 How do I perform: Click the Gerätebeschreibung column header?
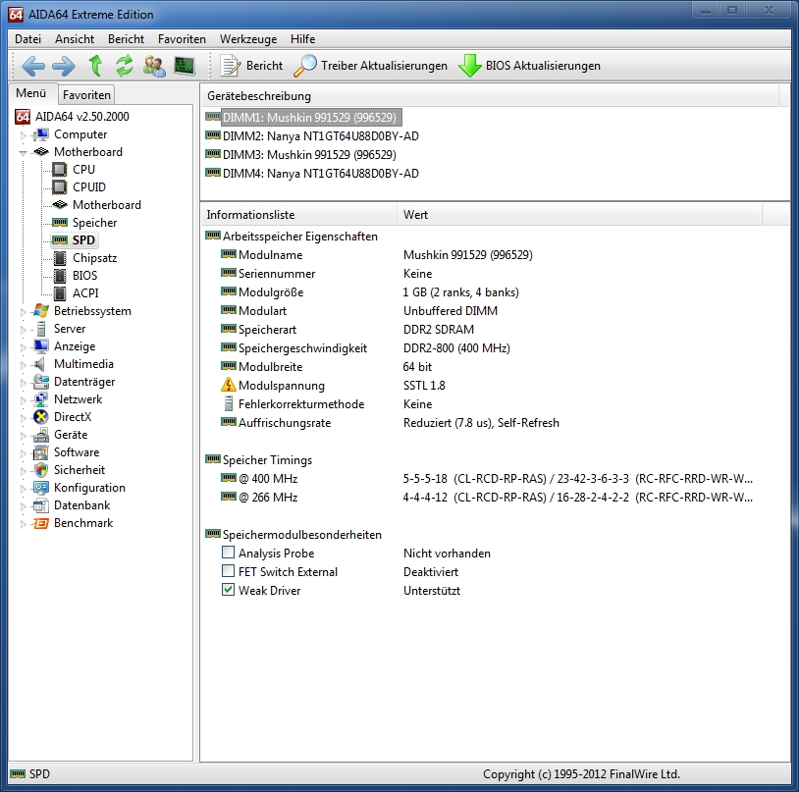[490, 96]
